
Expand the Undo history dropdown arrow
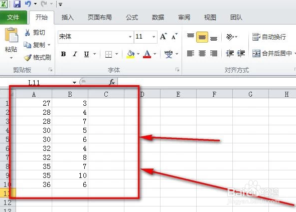coord(35,4)
